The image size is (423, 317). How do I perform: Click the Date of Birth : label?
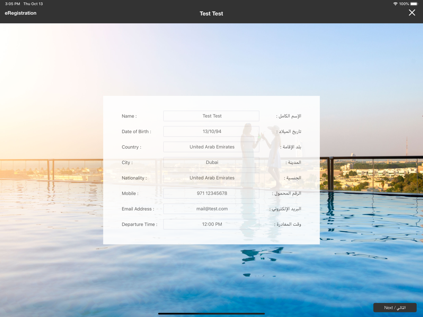click(136, 131)
